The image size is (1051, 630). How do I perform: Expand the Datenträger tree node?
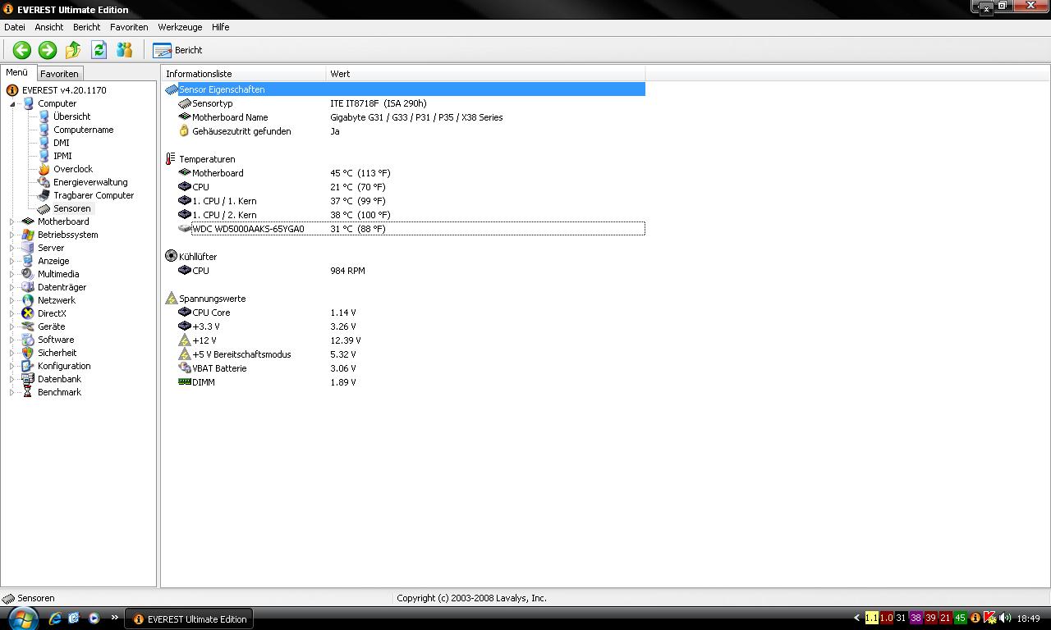coord(12,287)
